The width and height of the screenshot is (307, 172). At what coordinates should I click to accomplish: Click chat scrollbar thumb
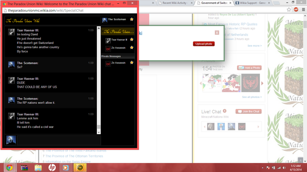99,127
